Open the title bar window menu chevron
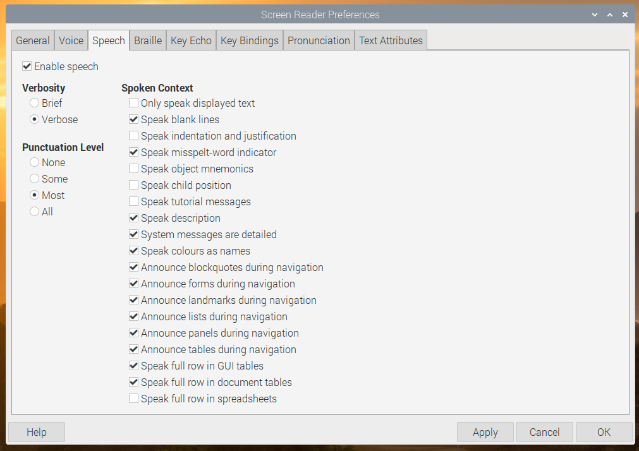This screenshot has width=639, height=451. (595, 14)
